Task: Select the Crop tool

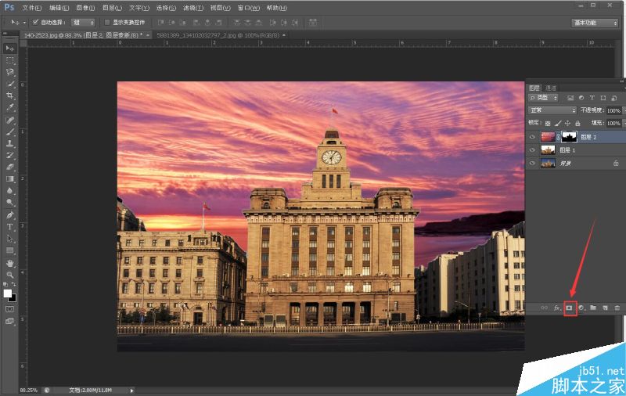Action: click(x=10, y=95)
